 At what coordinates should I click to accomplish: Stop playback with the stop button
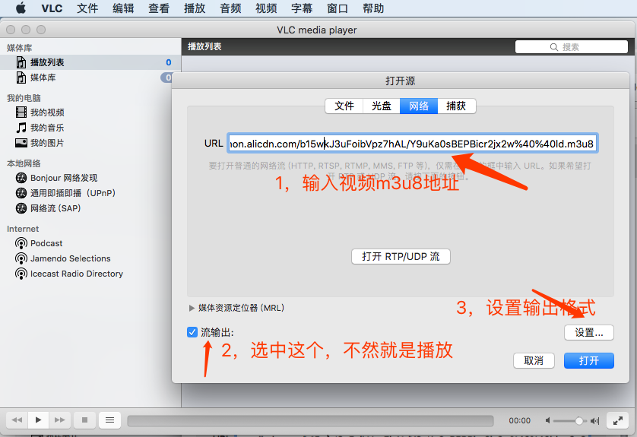(84, 420)
